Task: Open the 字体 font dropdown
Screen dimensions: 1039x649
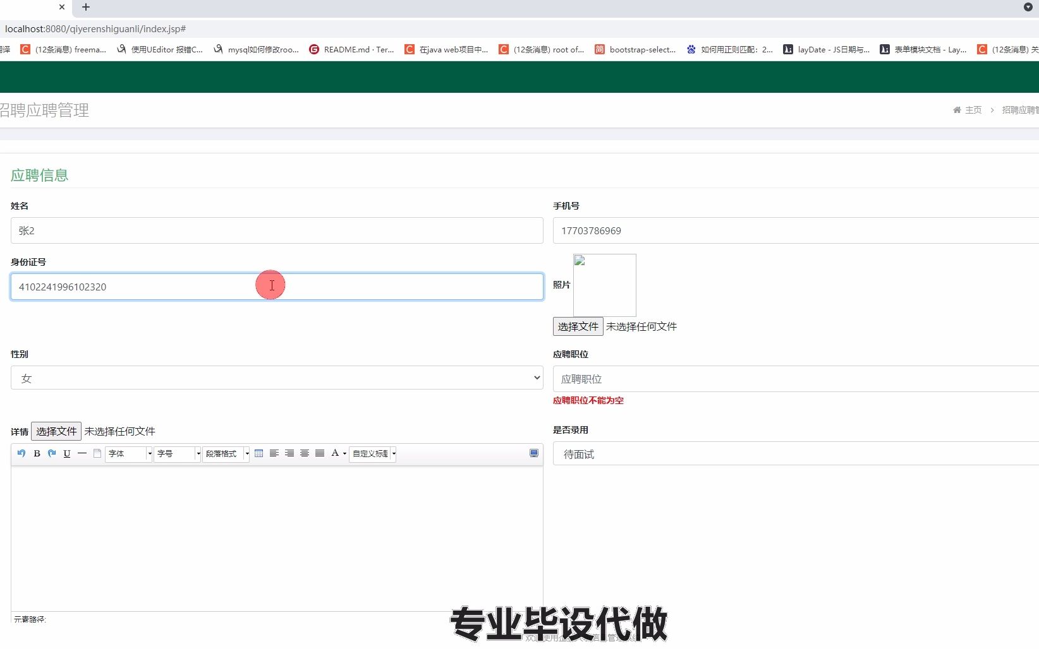Action: coord(128,453)
